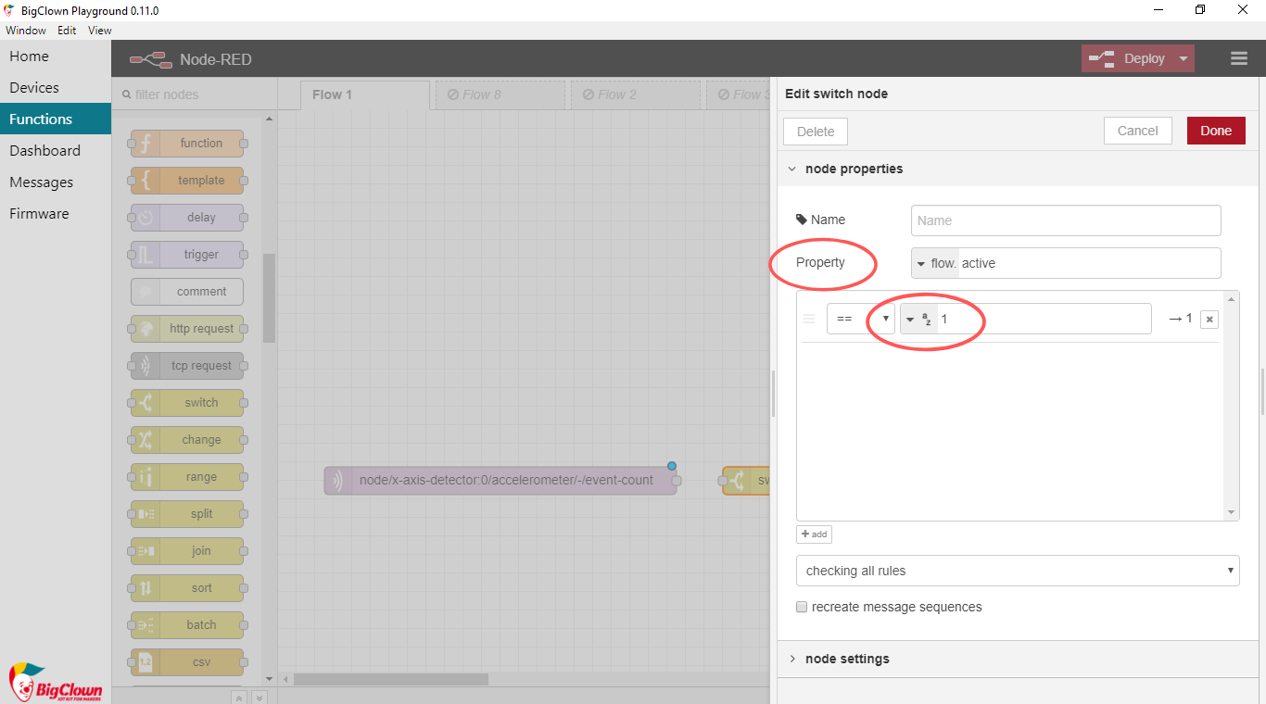This screenshot has height=704, width=1266.
Task: Choose the trigger node in the palette
Action: (x=187, y=255)
